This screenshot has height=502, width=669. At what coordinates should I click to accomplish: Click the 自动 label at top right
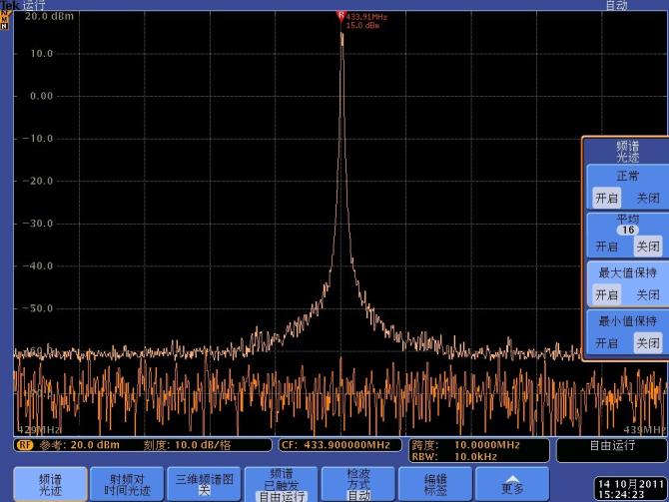tap(616, 5)
